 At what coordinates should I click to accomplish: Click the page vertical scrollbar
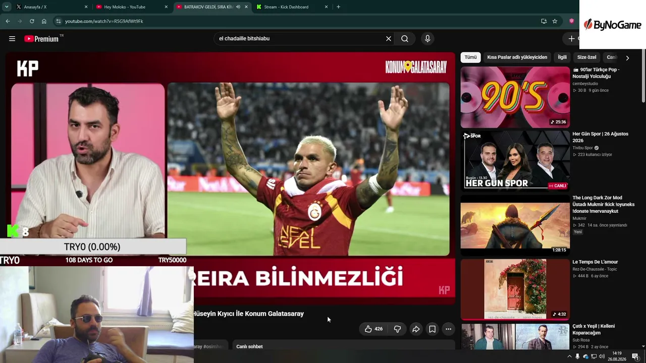[643, 76]
